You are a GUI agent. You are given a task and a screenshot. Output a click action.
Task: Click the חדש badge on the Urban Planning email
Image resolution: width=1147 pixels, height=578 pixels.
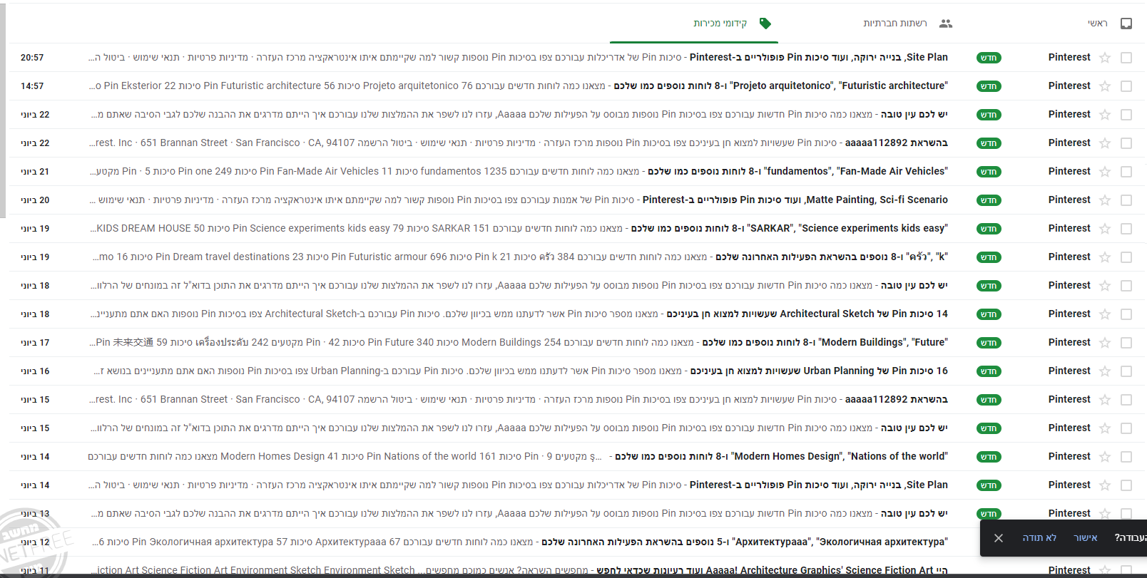989,371
